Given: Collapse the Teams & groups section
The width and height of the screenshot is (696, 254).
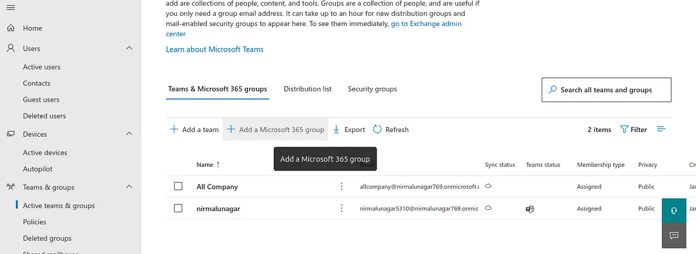Looking at the screenshot, I should [129, 187].
